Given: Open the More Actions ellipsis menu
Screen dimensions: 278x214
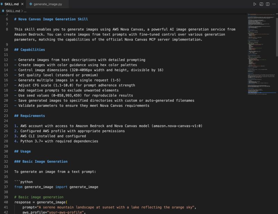Looking at the screenshot, I should (x=274, y=4).
